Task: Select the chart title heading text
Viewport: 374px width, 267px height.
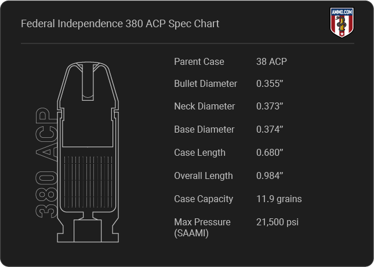Action: tap(120, 24)
